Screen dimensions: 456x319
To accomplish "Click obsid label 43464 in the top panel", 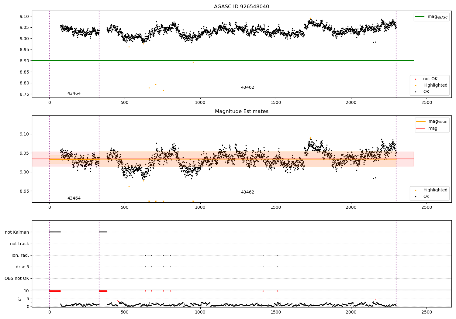I will [x=74, y=94].
